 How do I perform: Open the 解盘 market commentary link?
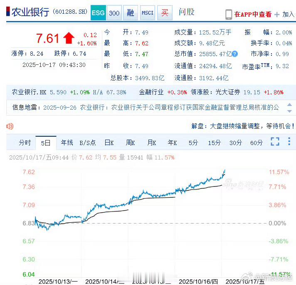pyautogui.click(x=242, y=126)
